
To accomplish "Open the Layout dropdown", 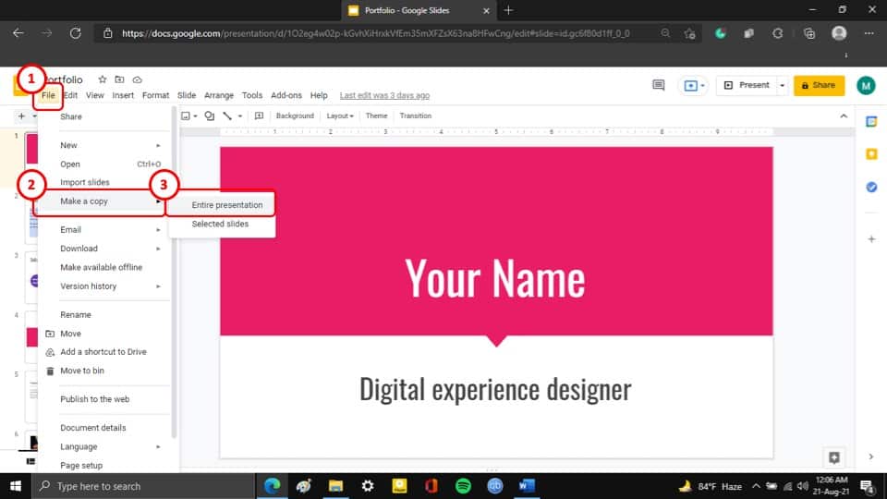I will (339, 116).
